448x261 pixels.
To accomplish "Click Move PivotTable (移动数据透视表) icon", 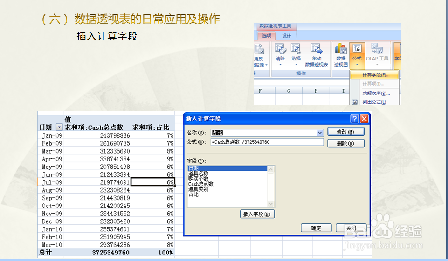I will [317, 49].
